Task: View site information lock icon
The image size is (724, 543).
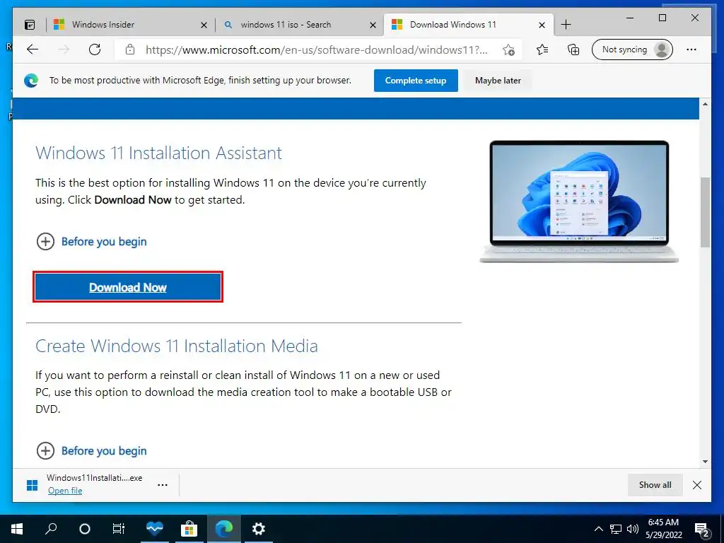Action: (x=130, y=49)
